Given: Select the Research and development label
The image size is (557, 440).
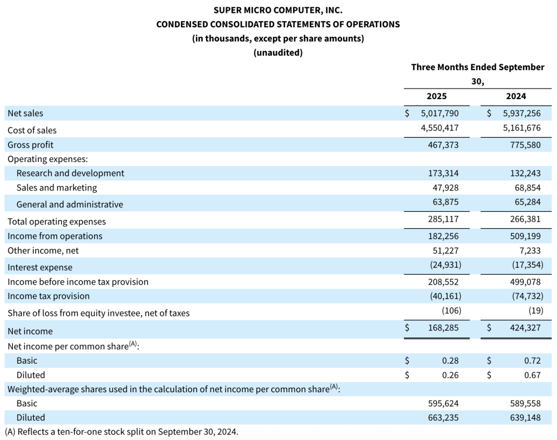Looking at the screenshot, I should tap(70, 173).
